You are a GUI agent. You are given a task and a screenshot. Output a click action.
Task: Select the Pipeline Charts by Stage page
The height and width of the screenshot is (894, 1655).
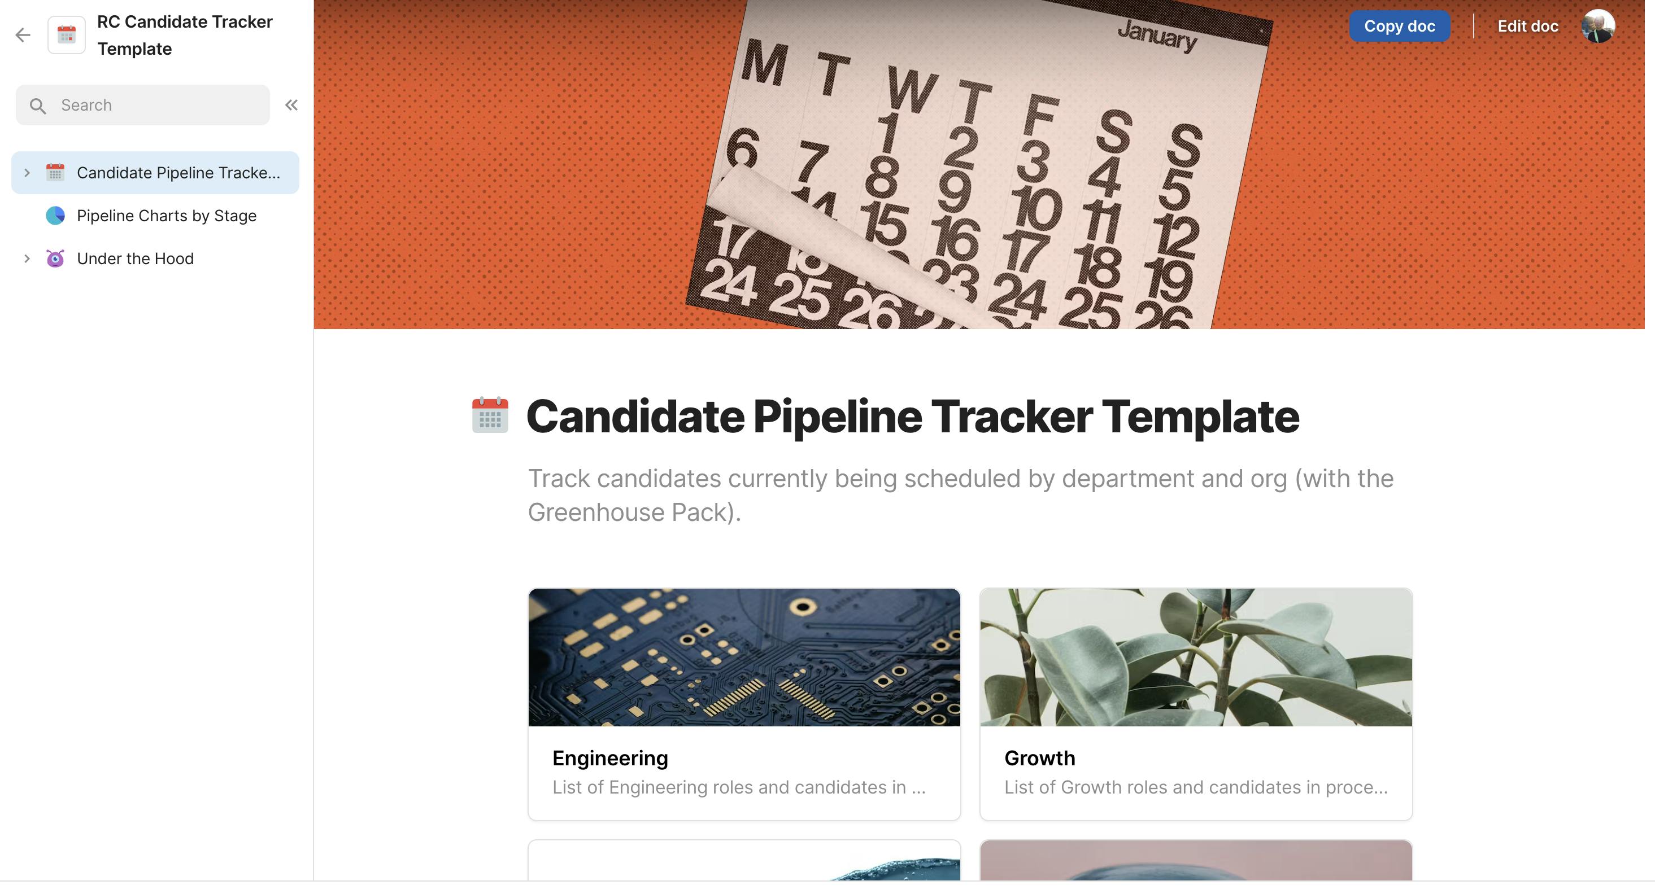[167, 214]
